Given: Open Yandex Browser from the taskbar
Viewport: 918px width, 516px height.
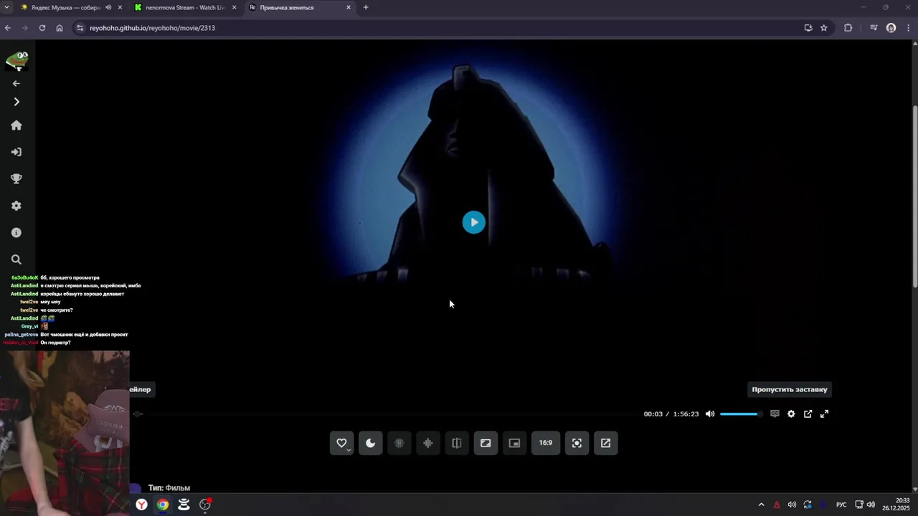Looking at the screenshot, I should pyautogui.click(x=142, y=505).
